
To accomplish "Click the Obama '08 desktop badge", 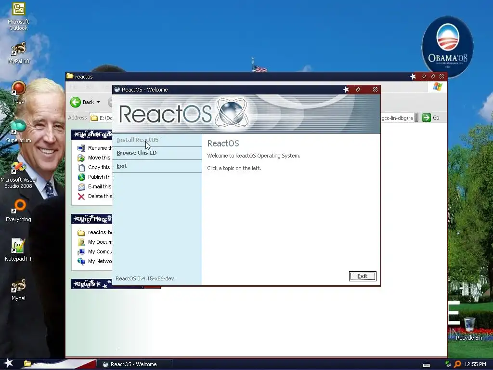I will pyautogui.click(x=447, y=47).
